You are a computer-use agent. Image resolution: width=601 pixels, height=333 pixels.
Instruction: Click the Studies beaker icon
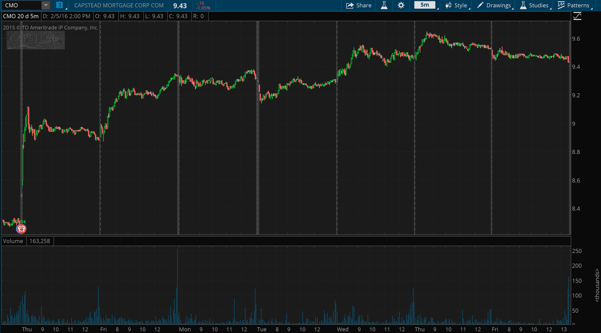[x=523, y=6]
